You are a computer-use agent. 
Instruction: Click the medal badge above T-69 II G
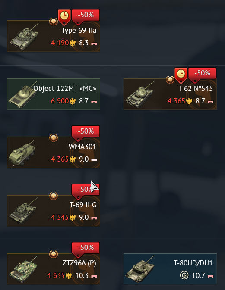(54, 196)
